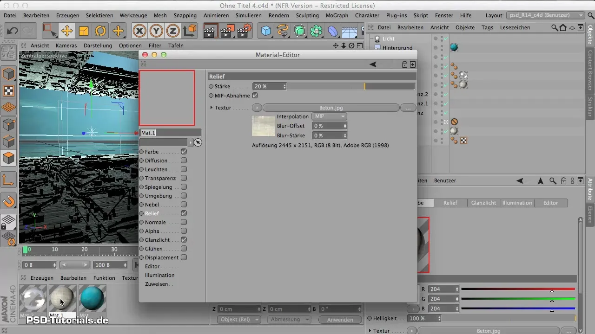Viewport: 595px width, 334px height.
Task: Click the Beton.jpg texture button in Material-Editor
Action: [x=331, y=108]
